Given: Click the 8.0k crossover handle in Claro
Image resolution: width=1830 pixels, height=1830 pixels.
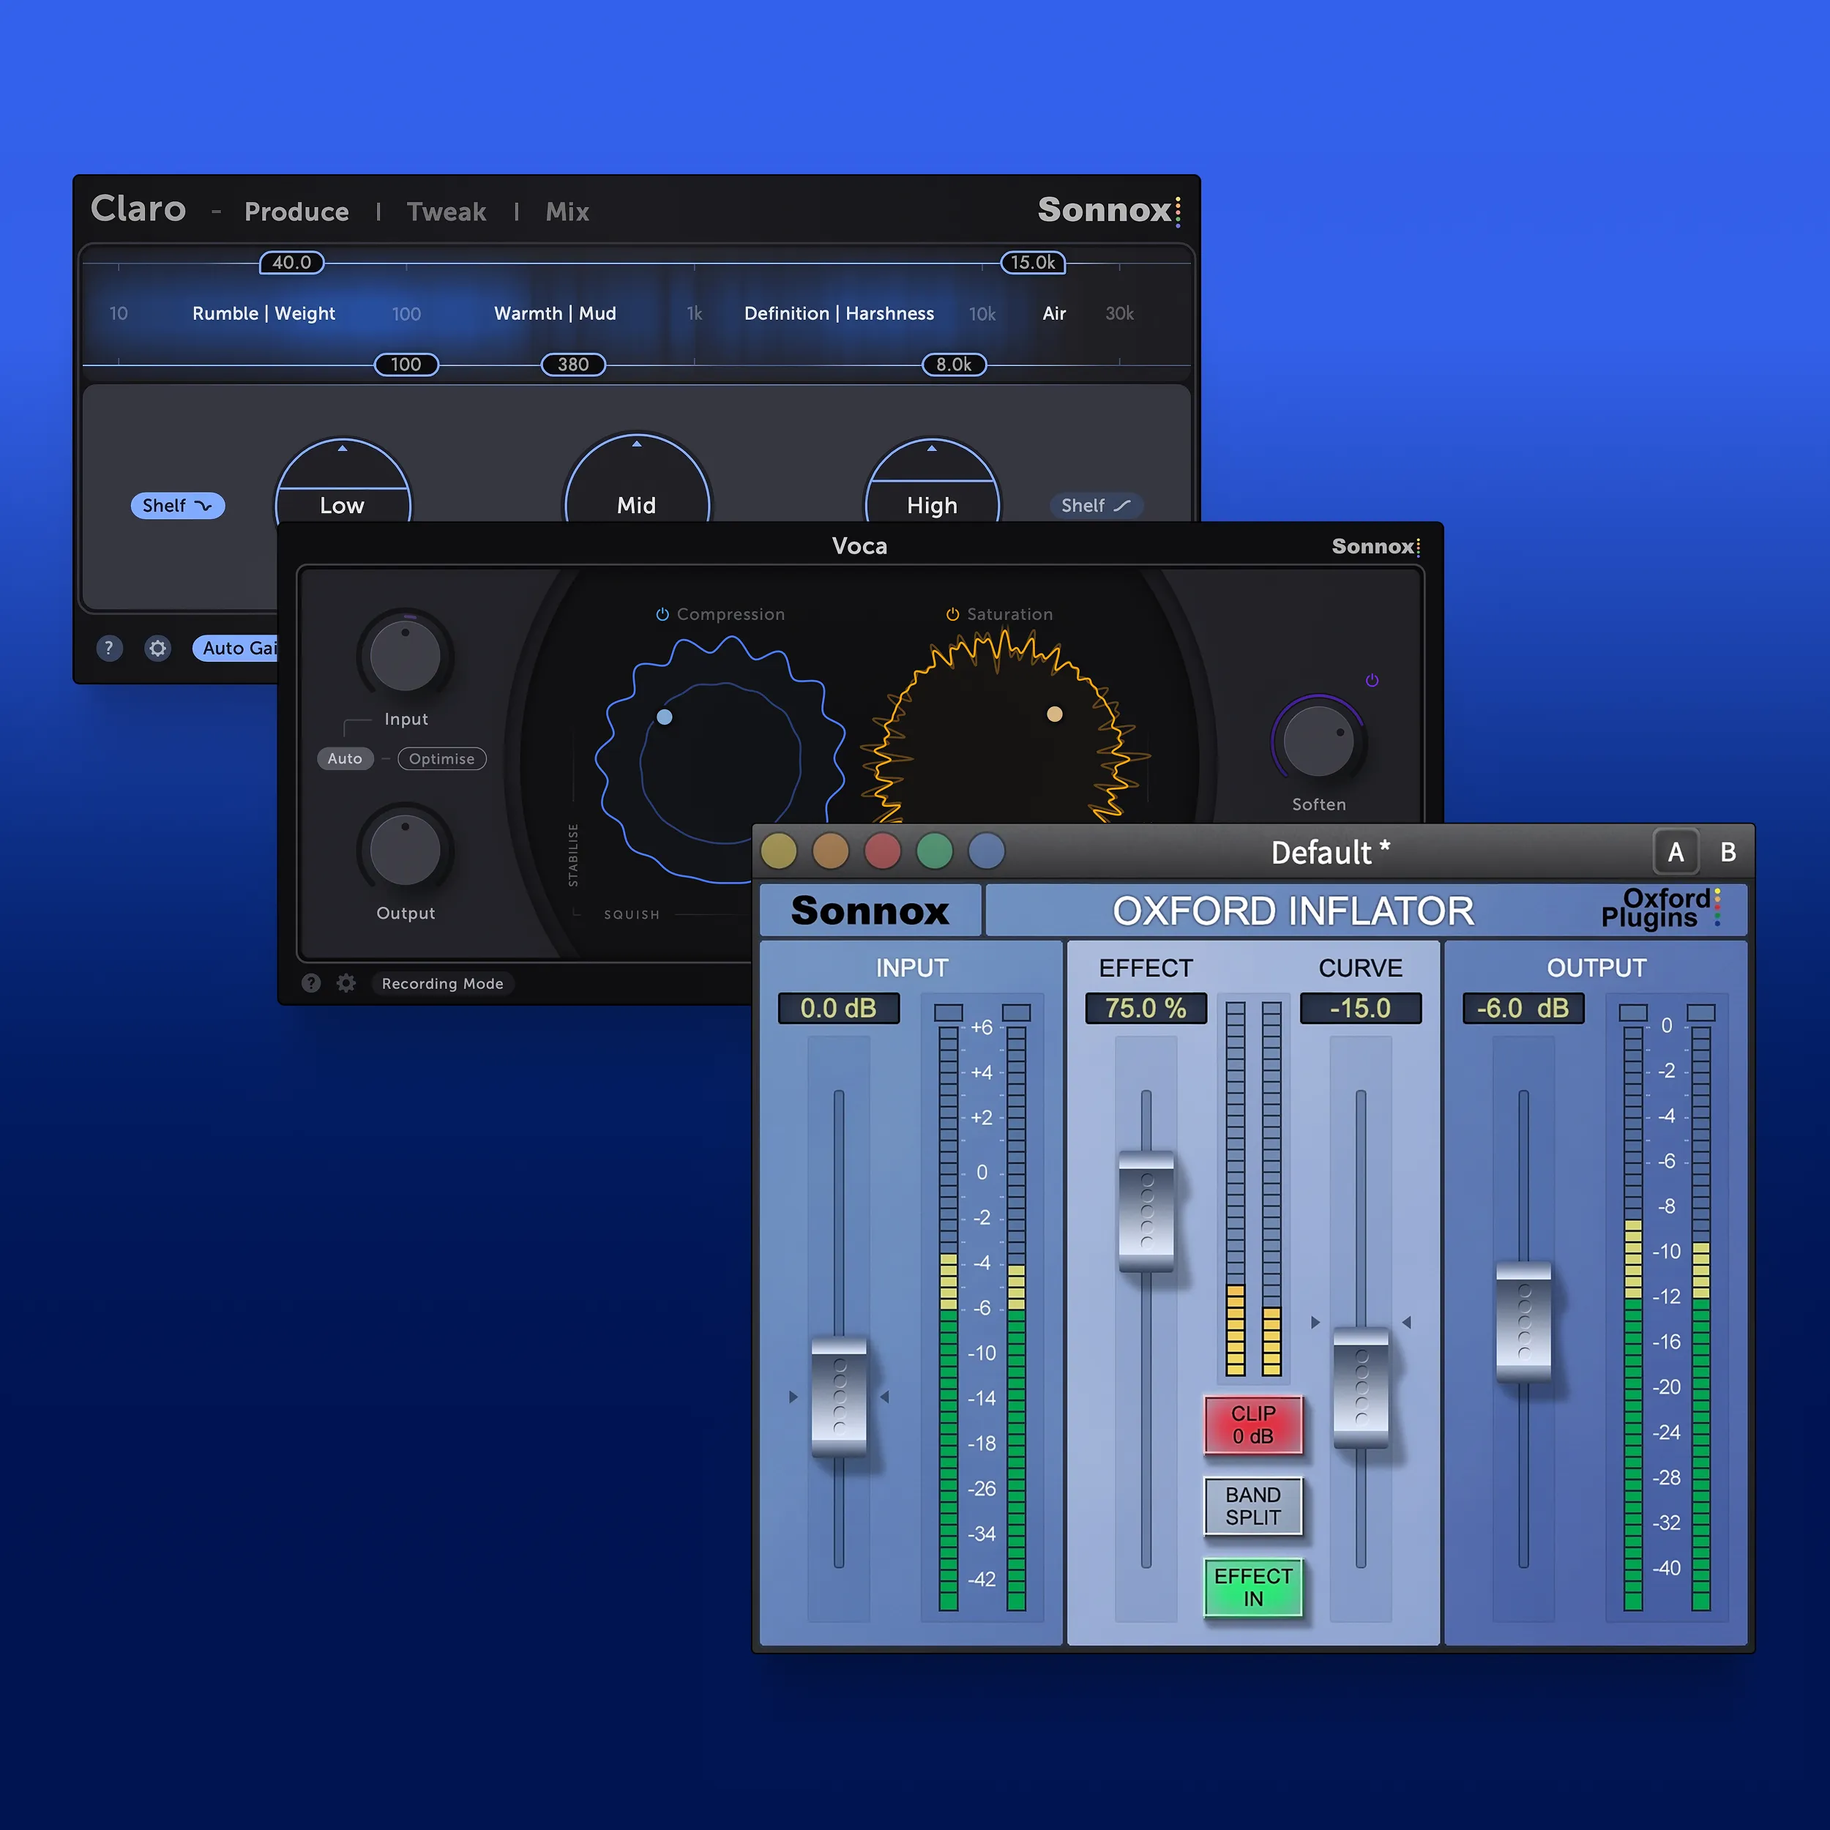Looking at the screenshot, I should point(954,365).
